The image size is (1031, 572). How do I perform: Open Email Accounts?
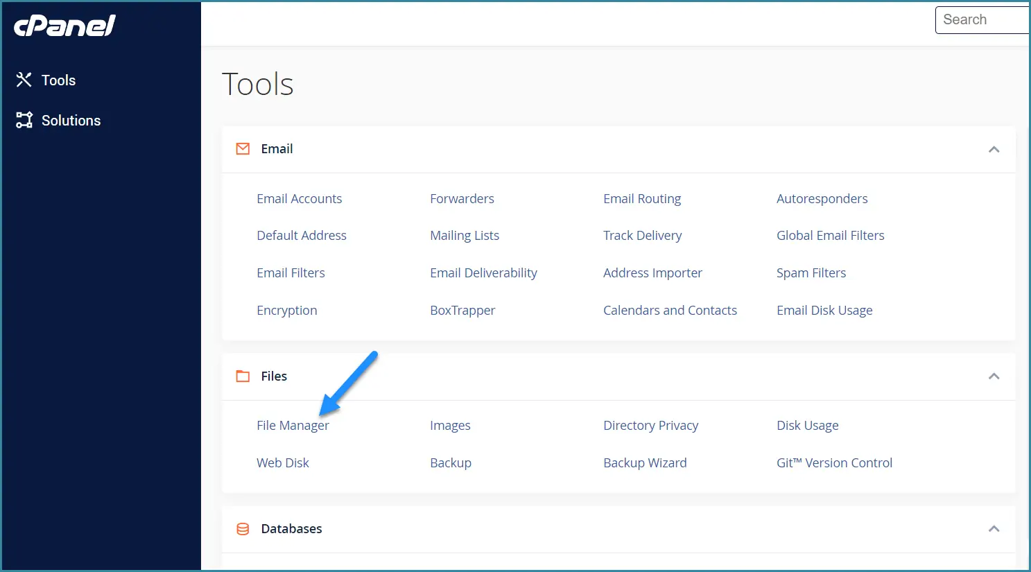tap(299, 199)
